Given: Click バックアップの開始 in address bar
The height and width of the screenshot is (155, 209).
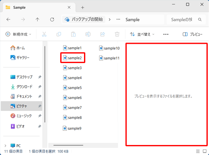Looking at the screenshot, I should (84, 19).
